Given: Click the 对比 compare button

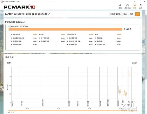Looking at the screenshot, I should pyautogui.click(x=125, y=14).
